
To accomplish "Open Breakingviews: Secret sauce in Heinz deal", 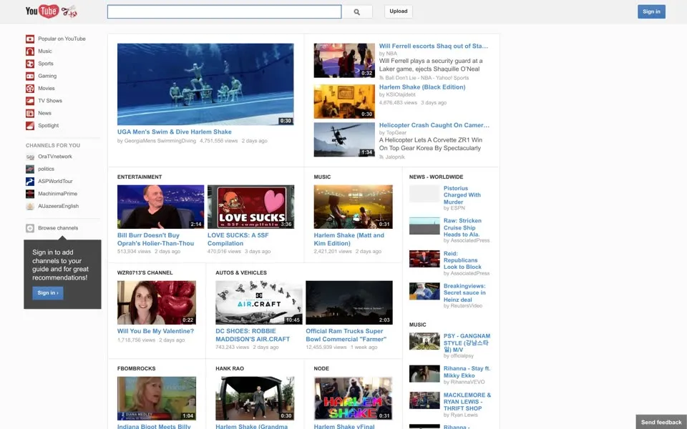I will pyautogui.click(x=464, y=293).
